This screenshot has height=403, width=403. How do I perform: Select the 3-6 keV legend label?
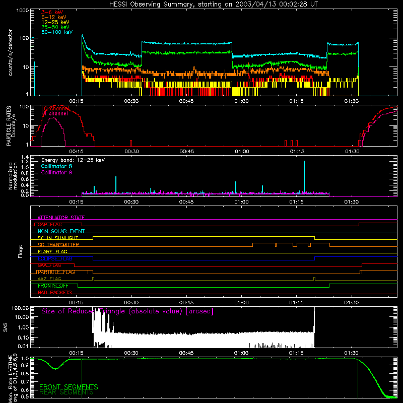[x=52, y=12]
